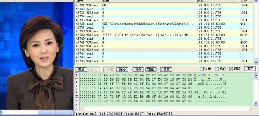Clear the packet list with 清空
The image size is (259, 116).
250,69
